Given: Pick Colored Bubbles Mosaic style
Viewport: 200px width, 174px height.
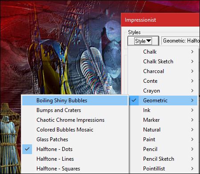Looking at the screenshot, I should (x=75, y=130).
